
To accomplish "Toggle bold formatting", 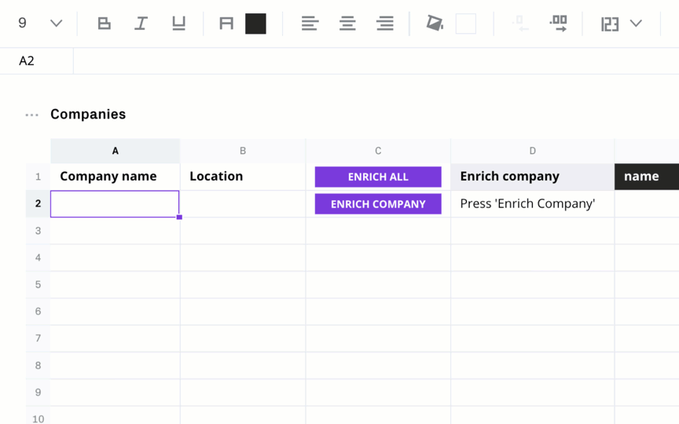I will pyautogui.click(x=104, y=24).
